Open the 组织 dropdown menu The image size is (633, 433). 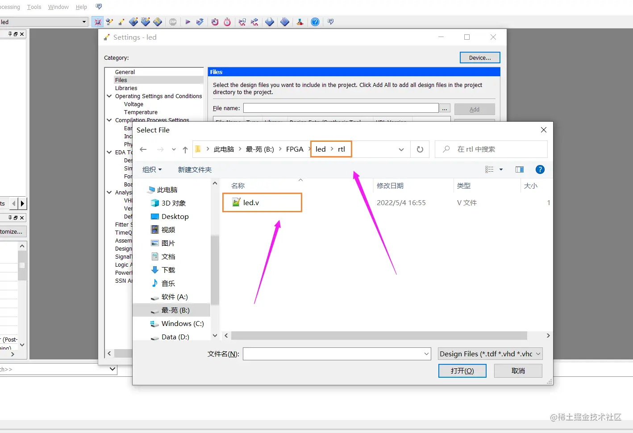[x=152, y=170]
